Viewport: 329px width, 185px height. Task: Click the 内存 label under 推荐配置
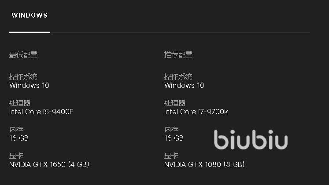point(171,130)
